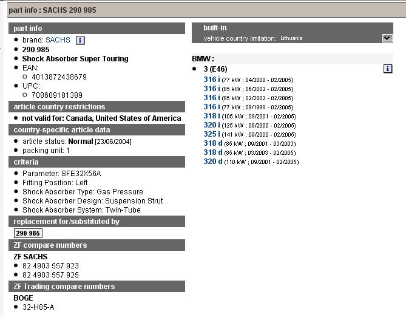The width and height of the screenshot is (406, 317).
Task: Click the info icon beside SACHS brand
Action: [x=80, y=40]
